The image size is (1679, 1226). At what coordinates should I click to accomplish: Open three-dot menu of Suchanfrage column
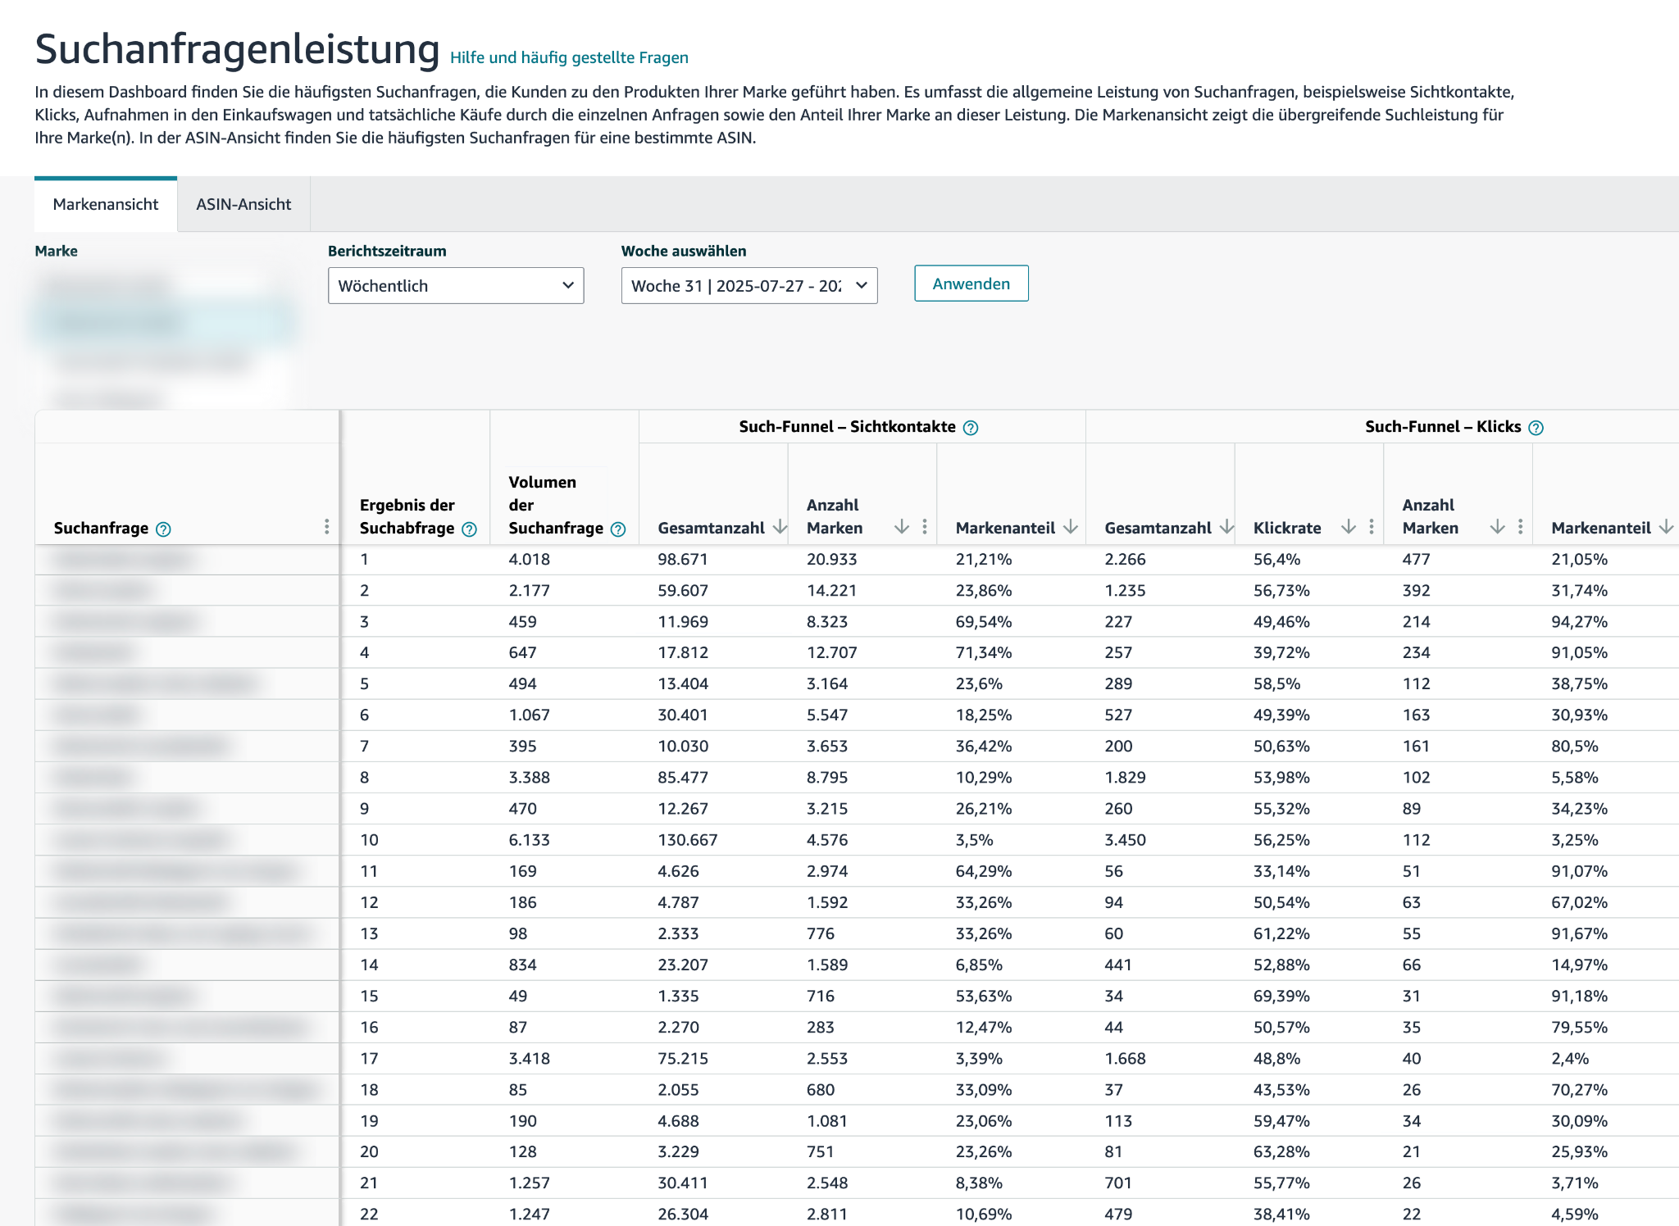326,527
